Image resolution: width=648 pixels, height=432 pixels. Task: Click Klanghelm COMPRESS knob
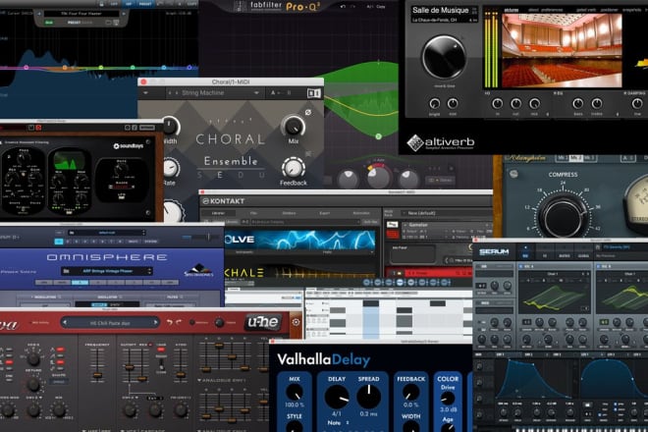tap(564, 216)
